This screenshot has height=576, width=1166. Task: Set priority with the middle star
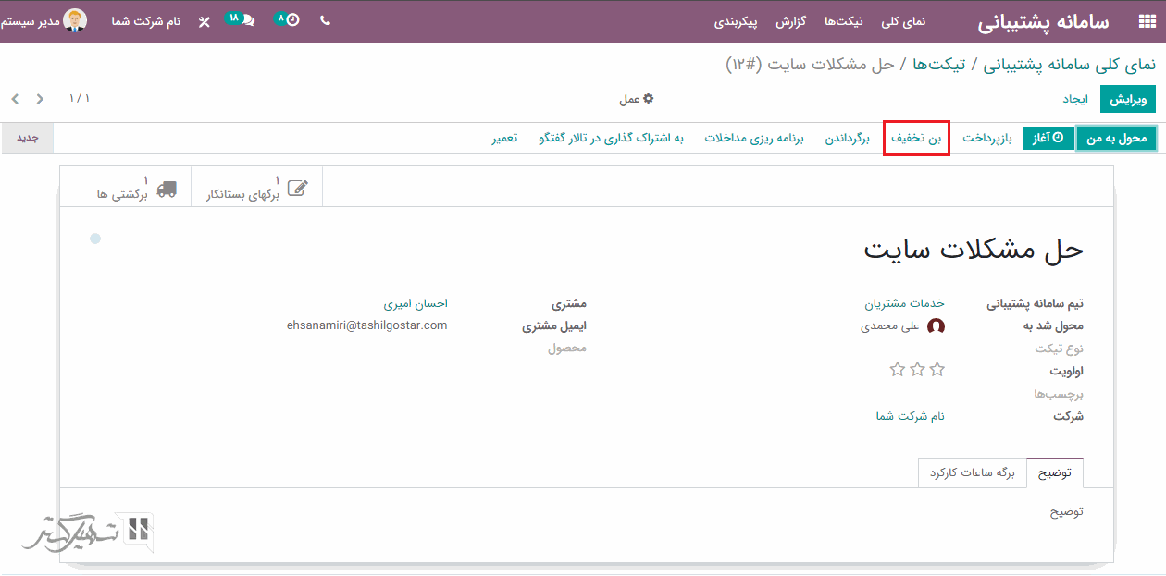(x=917, y=370)
